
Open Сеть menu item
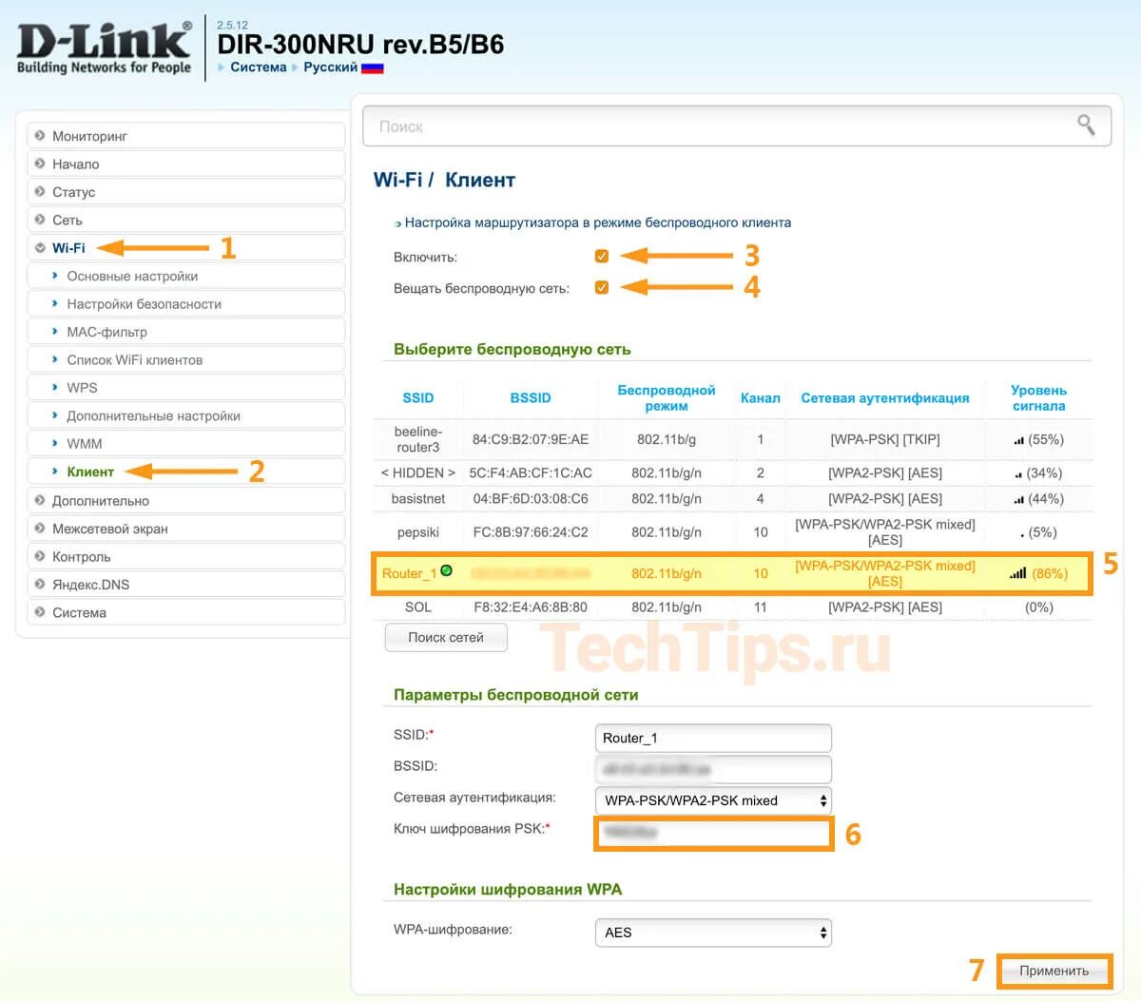click(x=185, y=220)
